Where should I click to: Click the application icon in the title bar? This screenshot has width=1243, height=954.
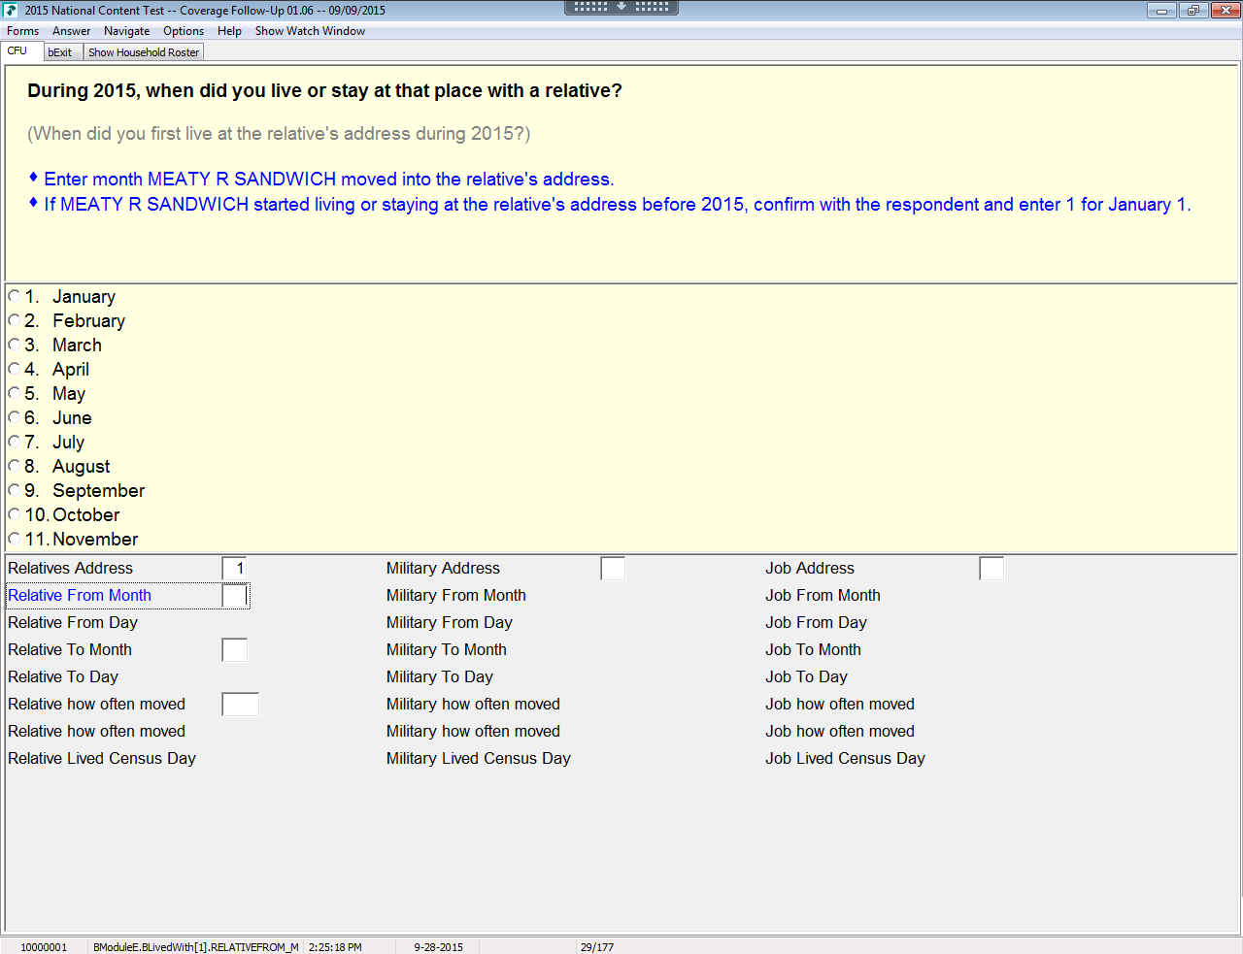coord(11,10)
